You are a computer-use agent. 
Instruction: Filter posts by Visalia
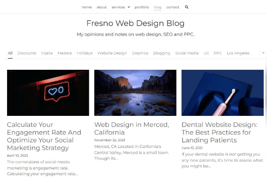tap(47, 53)
